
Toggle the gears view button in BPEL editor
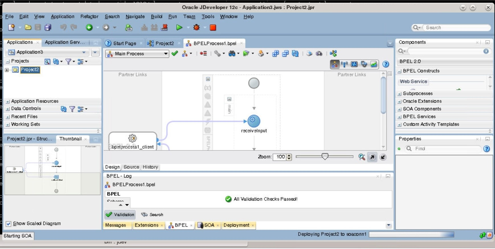364,64
